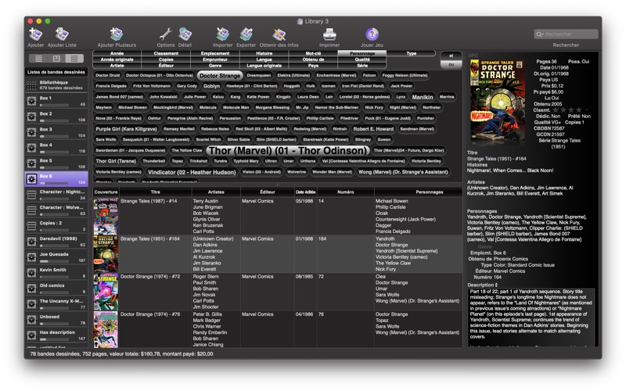Select the Has description list
Viewport: 626px width, 391px height.
(x=56, y=335)
